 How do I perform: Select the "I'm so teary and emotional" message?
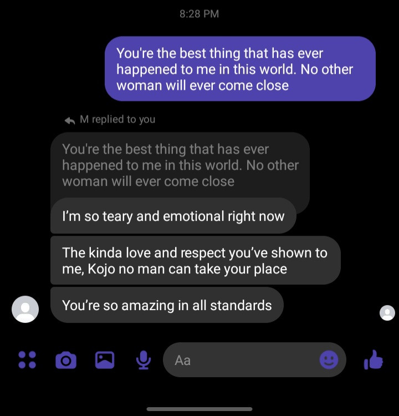(173, 216)
